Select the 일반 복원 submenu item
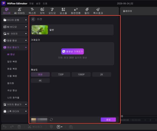157x131 pixels. [12, 61]
